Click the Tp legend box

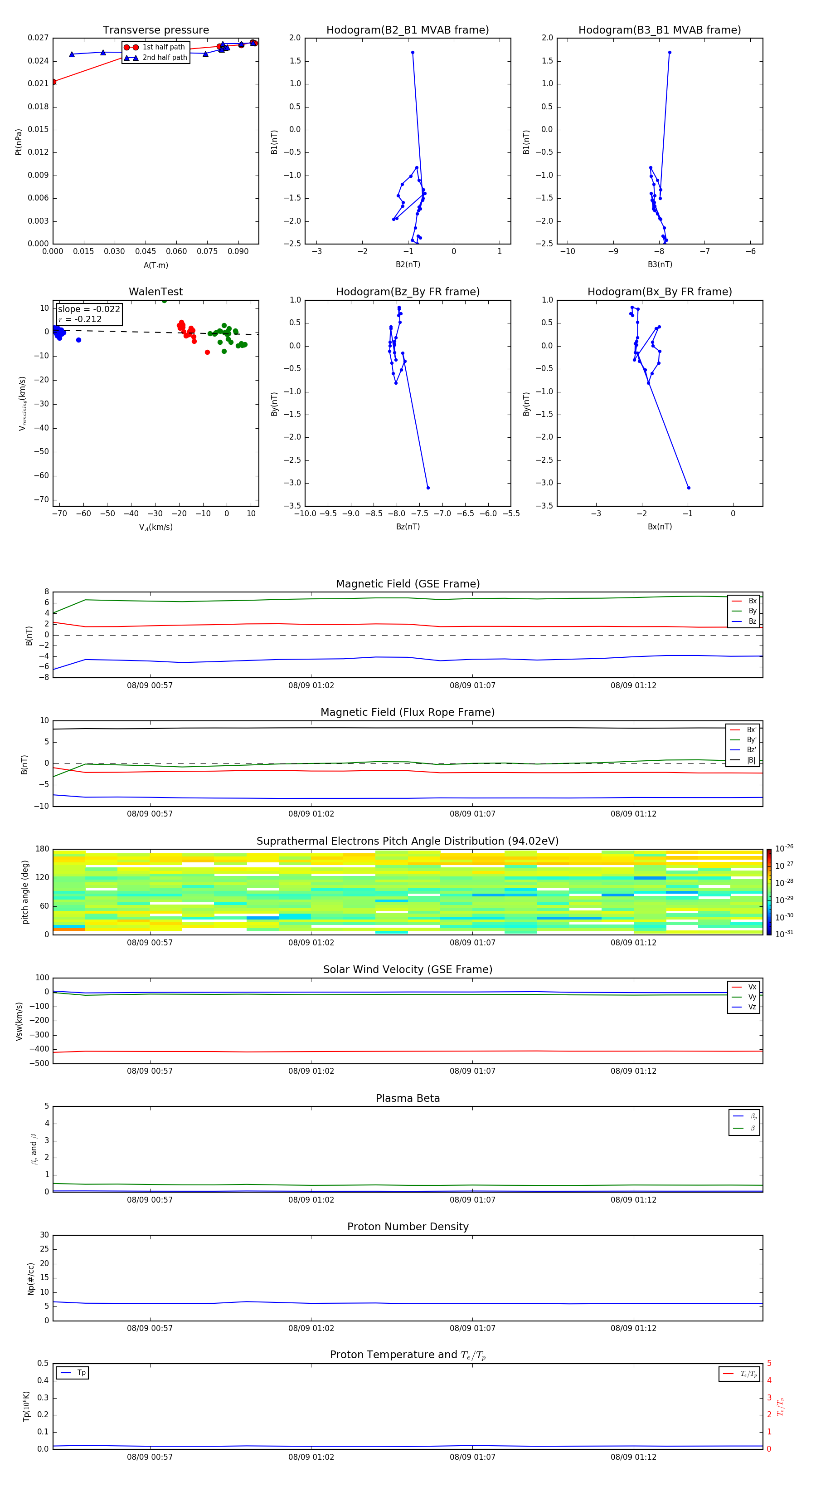(x=73, y=1373)
